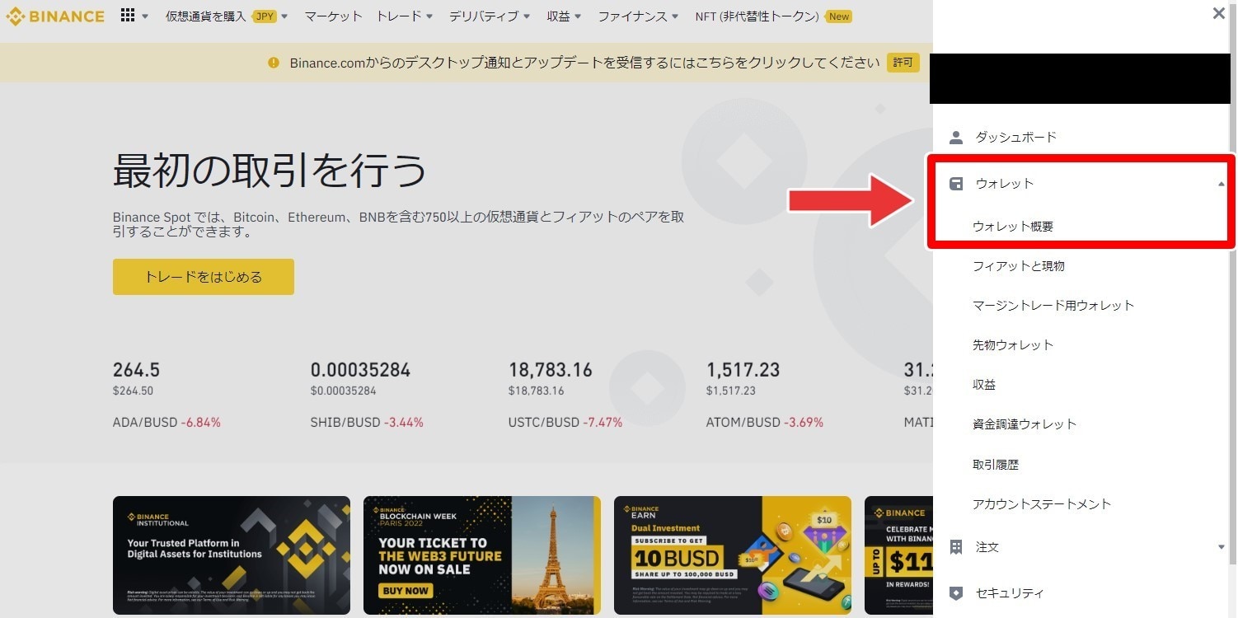Image resolution: width=1238 pixels, height=618 pixels.
Task: Open NFT (非代替性トークン) page
Action: 757,16
